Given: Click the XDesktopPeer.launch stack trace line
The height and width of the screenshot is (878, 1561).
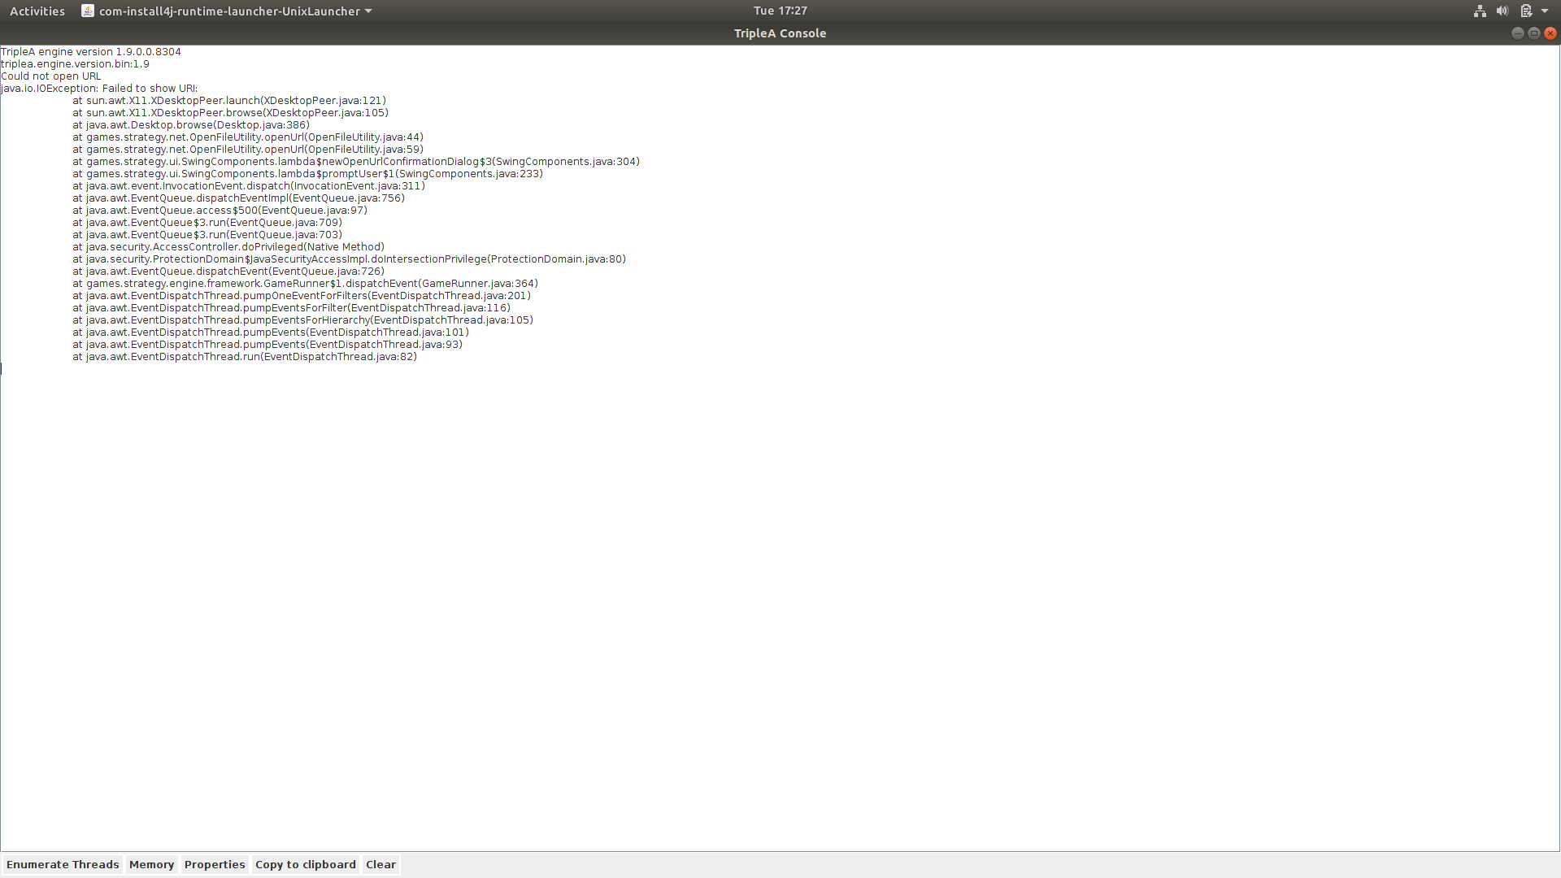Looking at the screenshot, I should 229,100.
